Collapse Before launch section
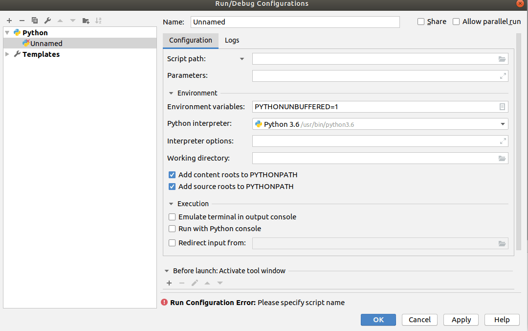Screen dimensions: 528x331 (x=167, y=271)
